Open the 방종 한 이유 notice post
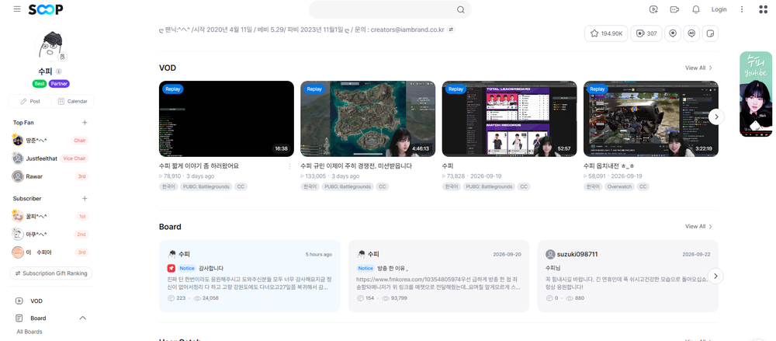Viewport: 776px width, 341px height. coord(438,276)
